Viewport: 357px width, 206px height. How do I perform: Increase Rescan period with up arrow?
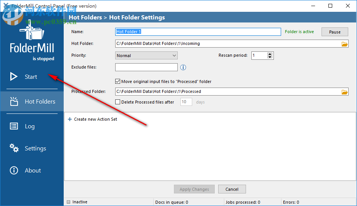(270, 54)
